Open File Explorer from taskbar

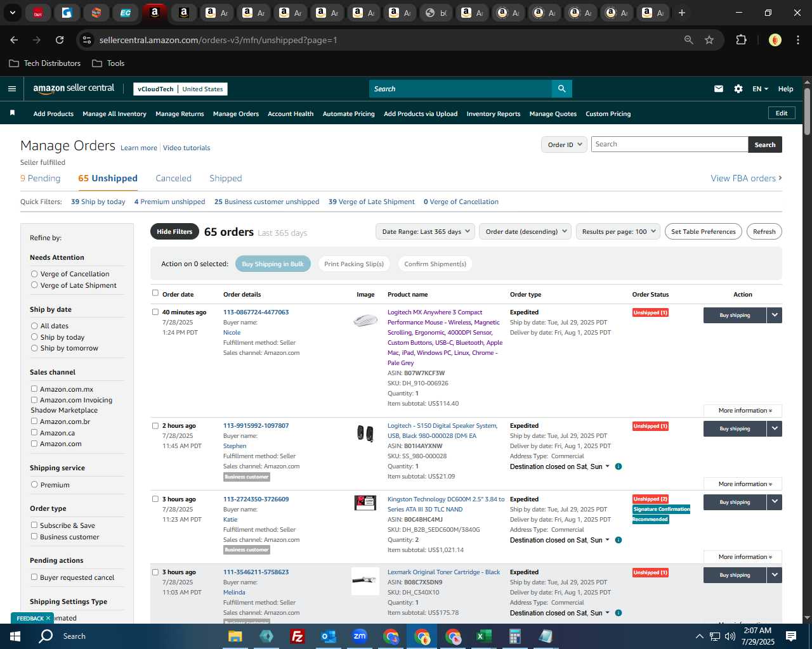point(235,636)
